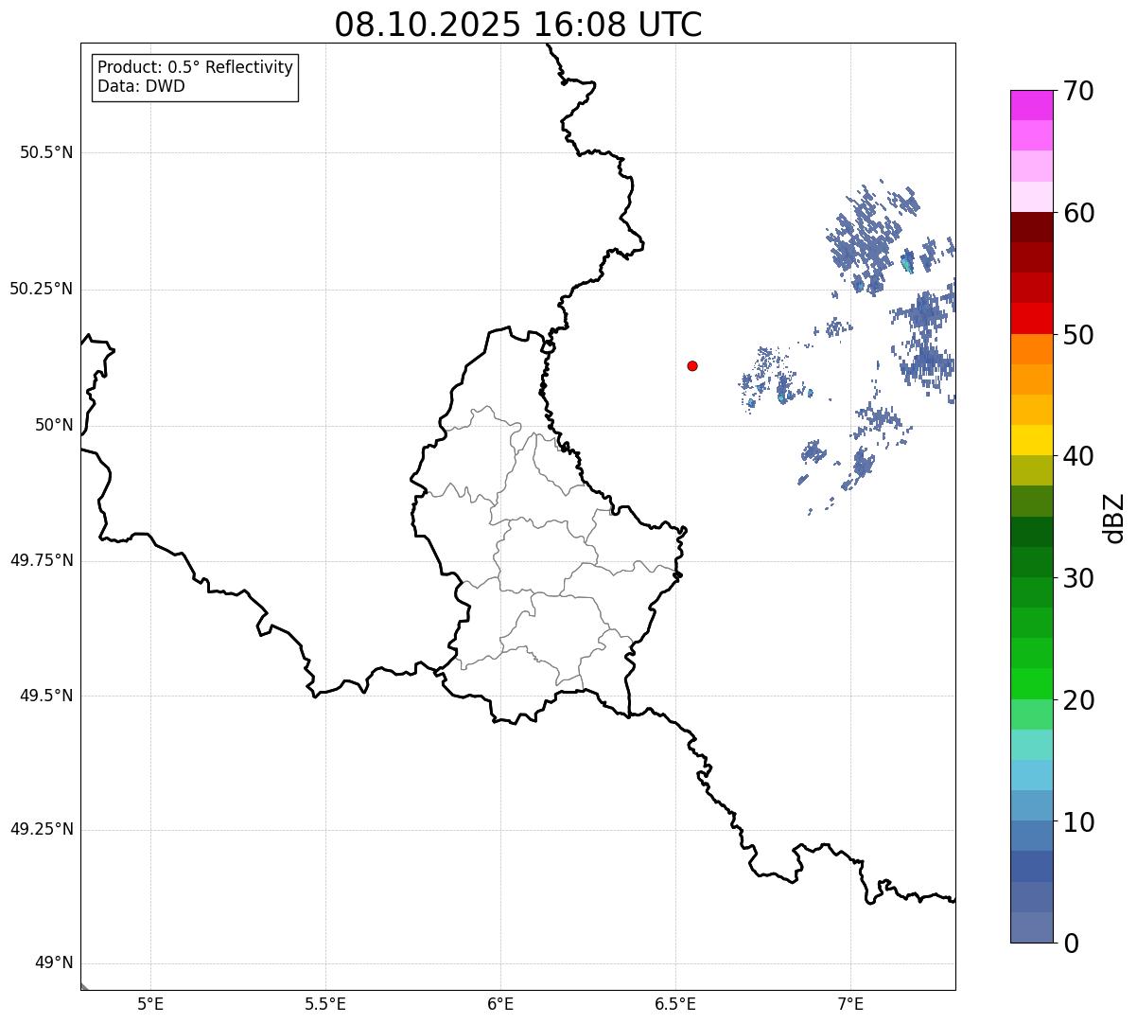Click the red radar site marker dot
1137x1023 pixels.
[692, 365]
